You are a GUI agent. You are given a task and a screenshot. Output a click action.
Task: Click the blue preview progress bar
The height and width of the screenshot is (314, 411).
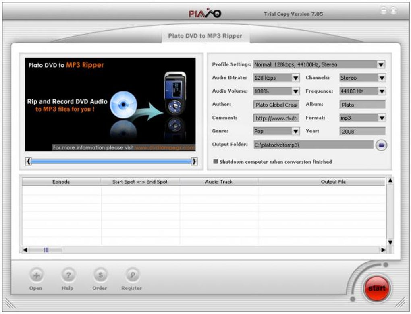(111, 161)
